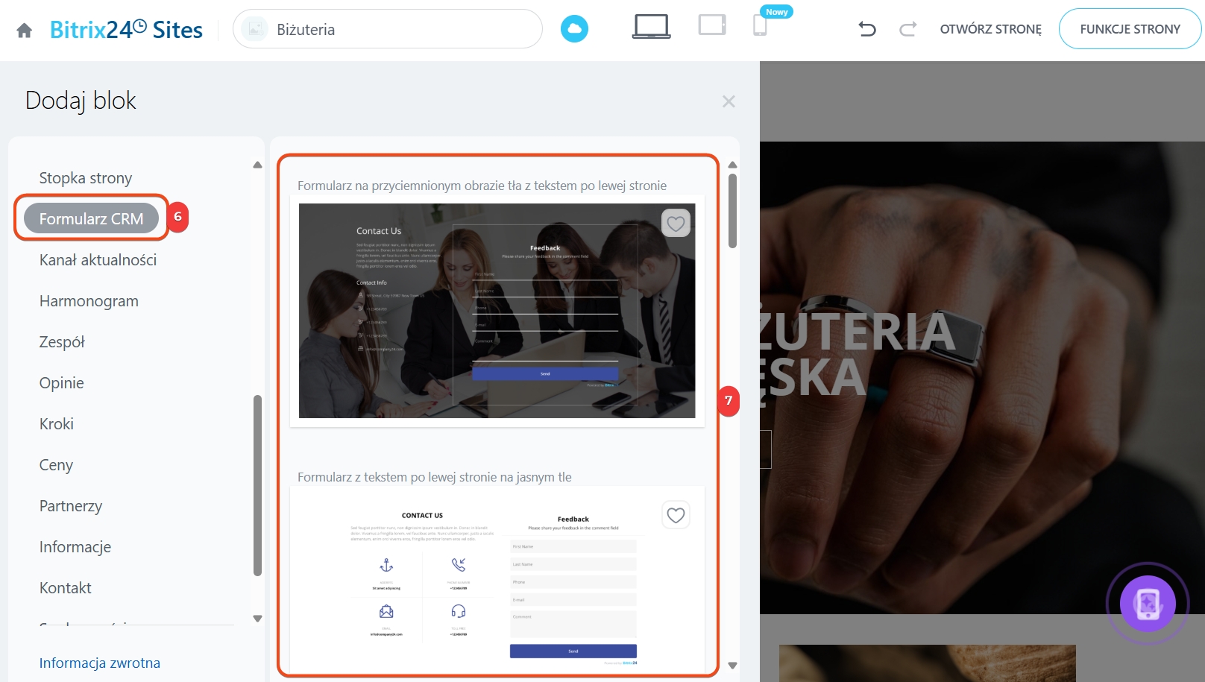Close the Dodaj blok panel
This screenshot has width=1205, height=682.
[729, 101]
